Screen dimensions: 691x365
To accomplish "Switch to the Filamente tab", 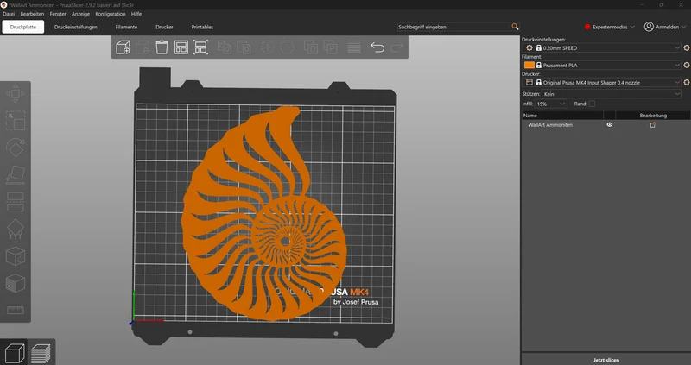I will [126, 27].
